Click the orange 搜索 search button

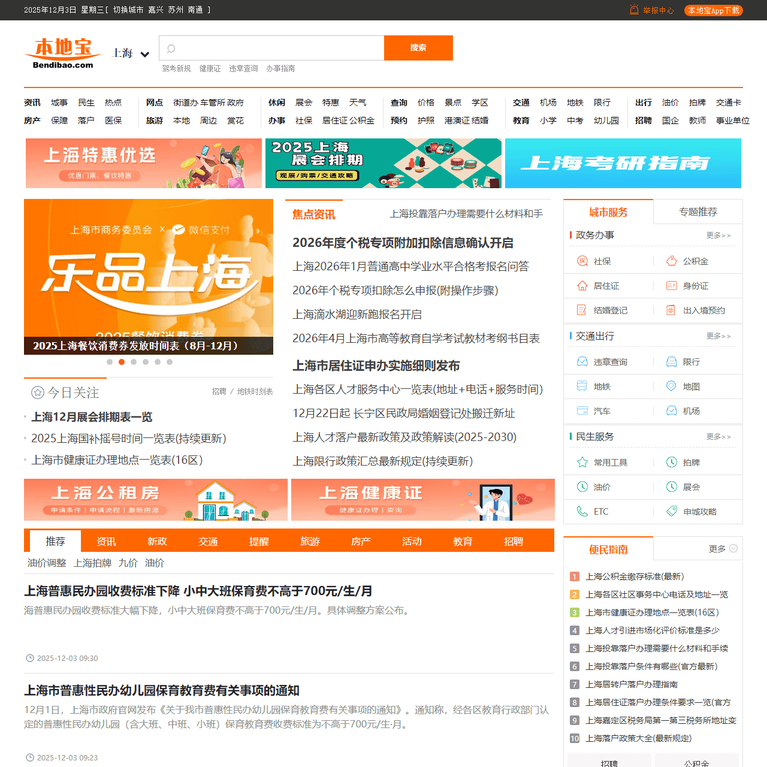tap(418, 48)
